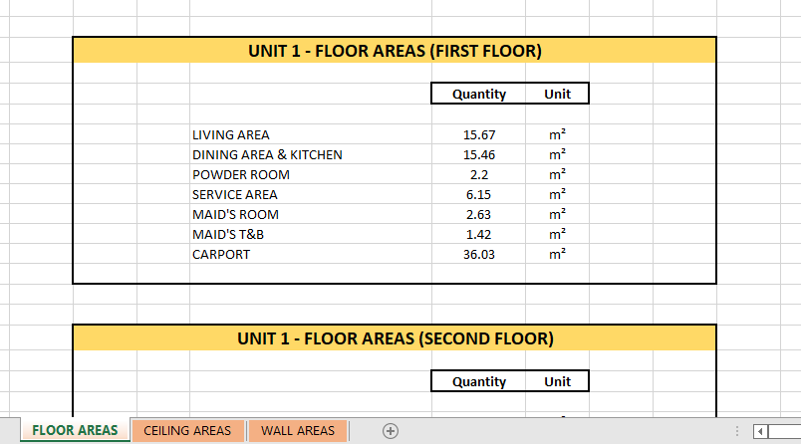The image size is (801, 444).
Task: Click the Second Floor title header cell
Action: pos(395,338)
